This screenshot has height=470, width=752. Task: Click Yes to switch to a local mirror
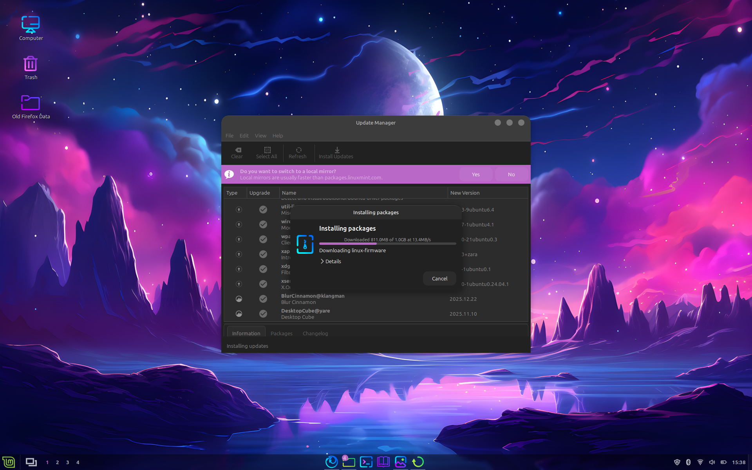click(x=475, y=174)
